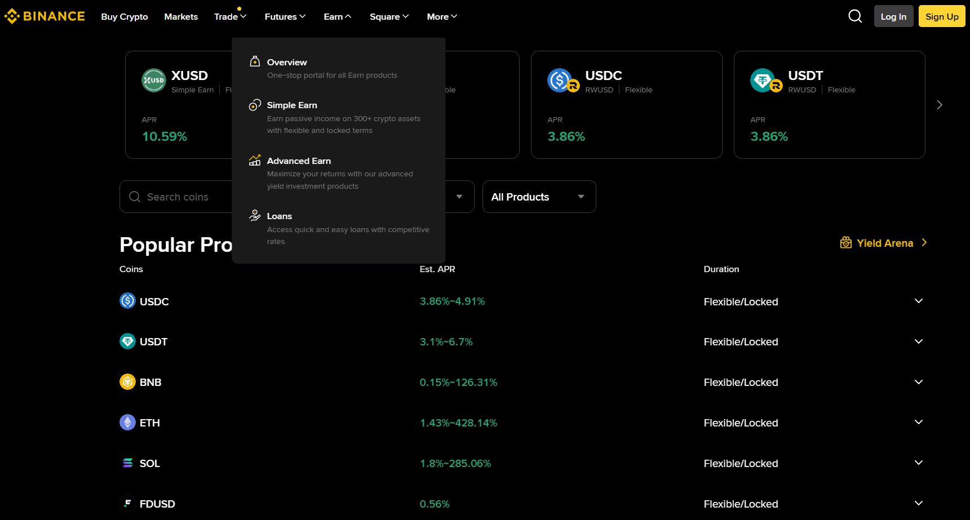Click the USDC coin icon

(x=127, y=301)
